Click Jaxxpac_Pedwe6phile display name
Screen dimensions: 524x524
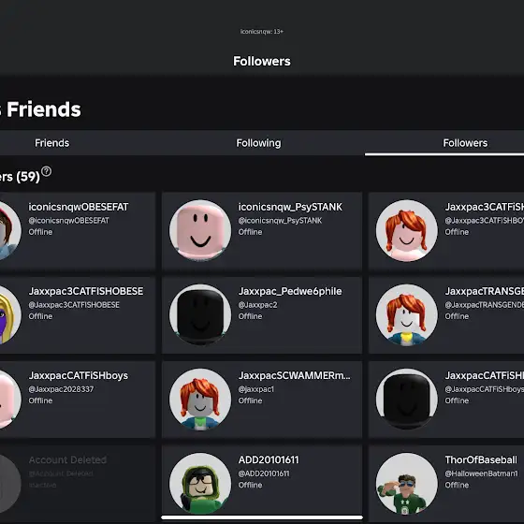[290, 291]
